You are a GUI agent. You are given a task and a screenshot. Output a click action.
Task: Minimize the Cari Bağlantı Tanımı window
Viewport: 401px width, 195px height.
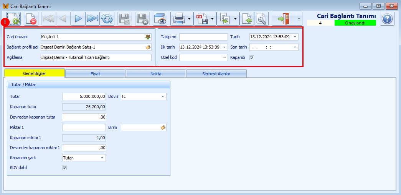(x=365, y=6)
